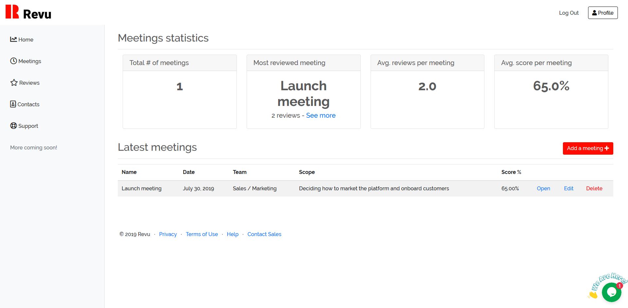Edit the Launch meeting entry
628x308 pixels.
[x=568, y=188]
